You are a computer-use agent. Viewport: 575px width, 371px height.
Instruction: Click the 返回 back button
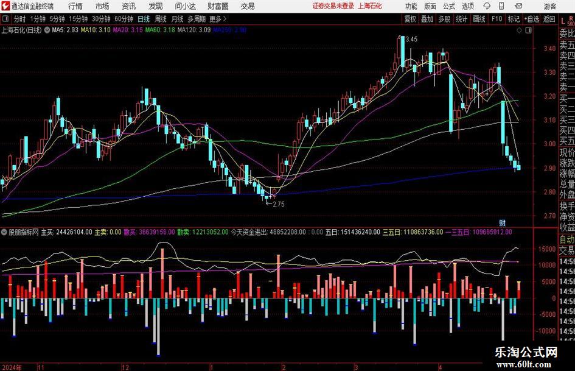point(549,19)
